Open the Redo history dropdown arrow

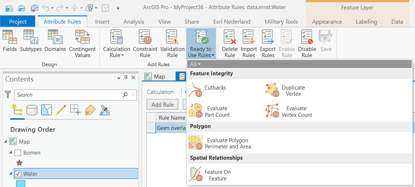click(x=67, y=8)
